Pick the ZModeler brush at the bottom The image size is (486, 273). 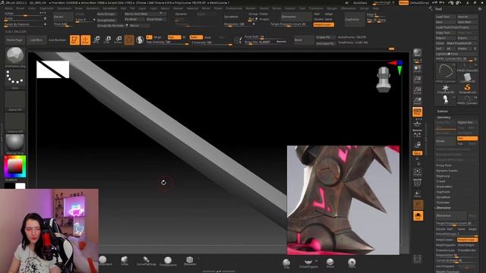tap(189, 261)
